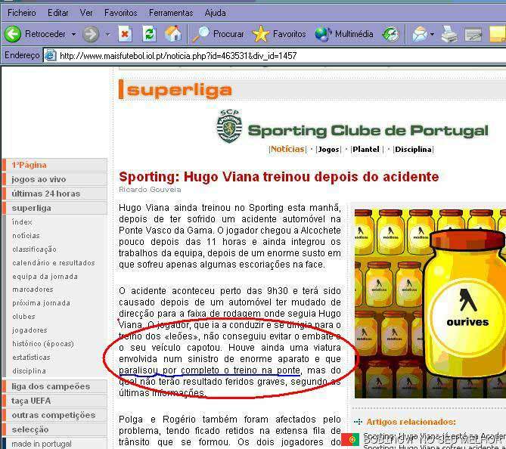Open superliga sidebar section
This screenshot has height=449, width=506.
(54, 208)
